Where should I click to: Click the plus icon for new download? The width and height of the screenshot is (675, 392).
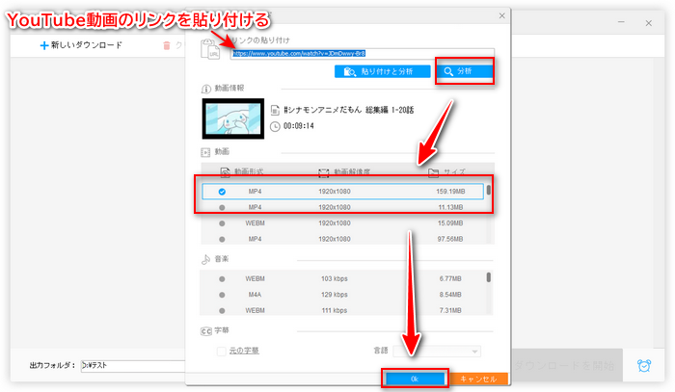coord(44,45)
